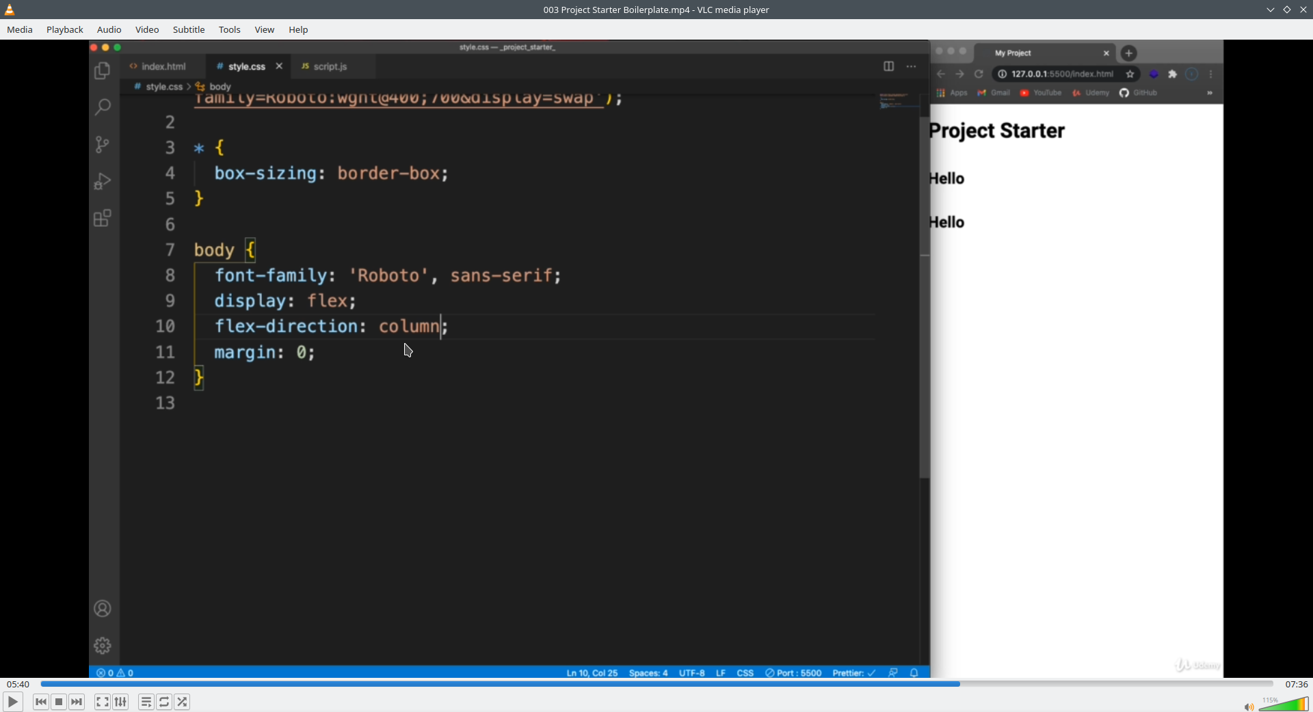Click the VLC cone icon in title bar
The image size is (1313, 712).
pos(10,10)
